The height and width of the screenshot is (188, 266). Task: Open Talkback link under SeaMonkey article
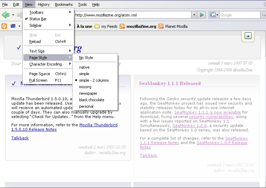[148, 155]
